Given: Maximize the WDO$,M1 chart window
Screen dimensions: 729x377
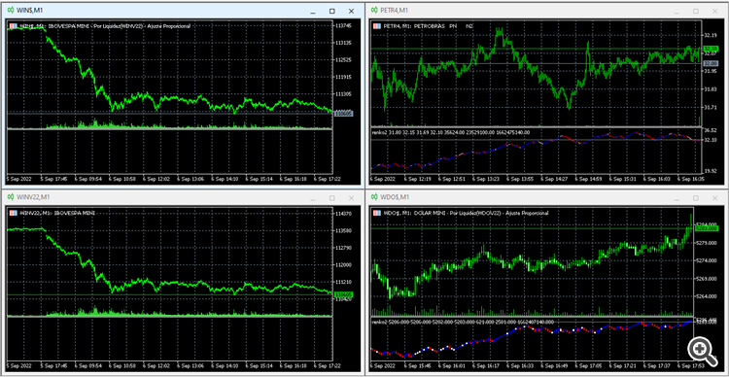Looking at the screenshot, I should pos(696,197).
